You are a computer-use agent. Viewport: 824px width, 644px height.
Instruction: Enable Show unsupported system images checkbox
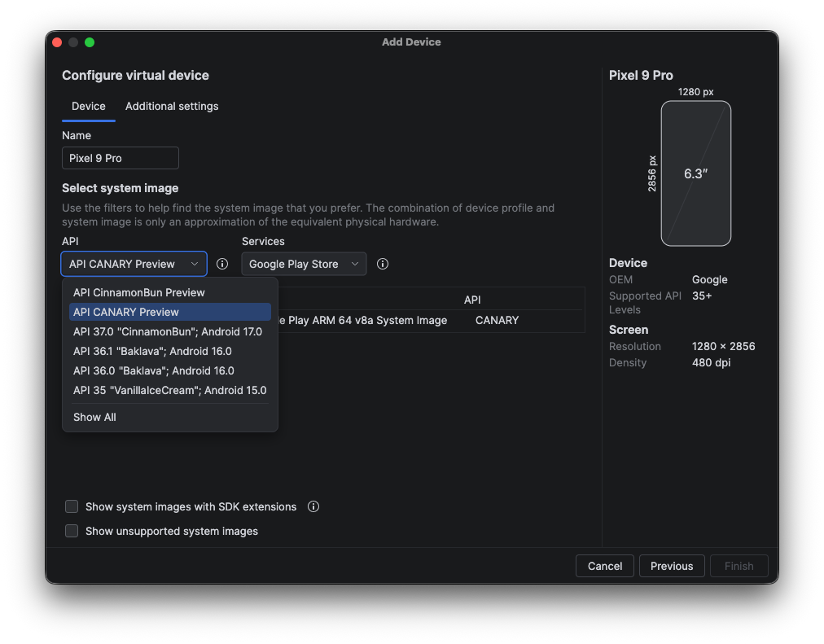click(x=72, y=531)
